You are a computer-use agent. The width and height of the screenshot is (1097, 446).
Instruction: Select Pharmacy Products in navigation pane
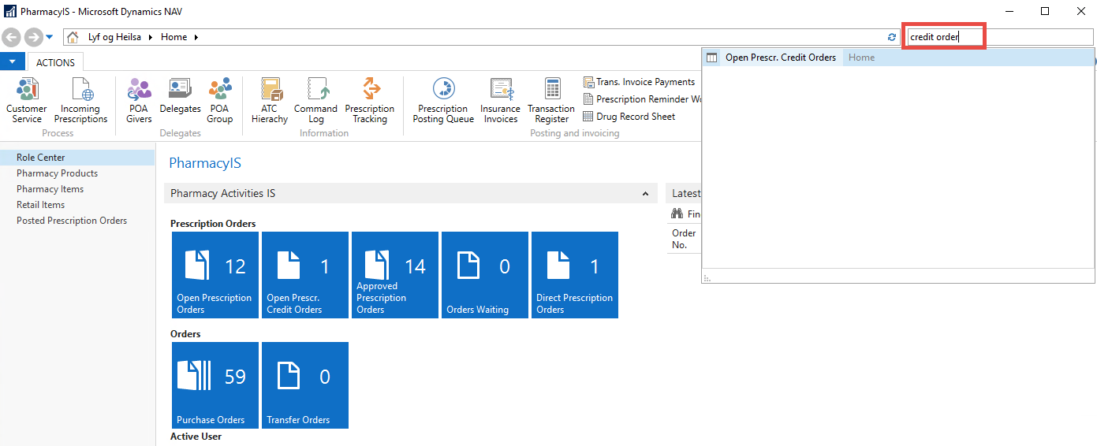click(x=57, y=173)
